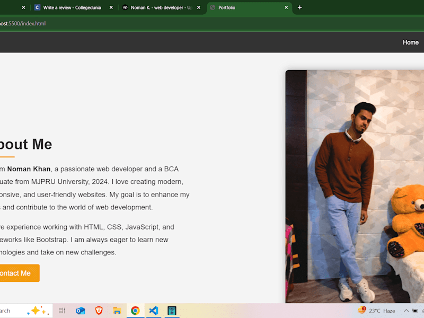Open a new browser tab
Viewport: 424px width, 318px height.
pos(299,7)
